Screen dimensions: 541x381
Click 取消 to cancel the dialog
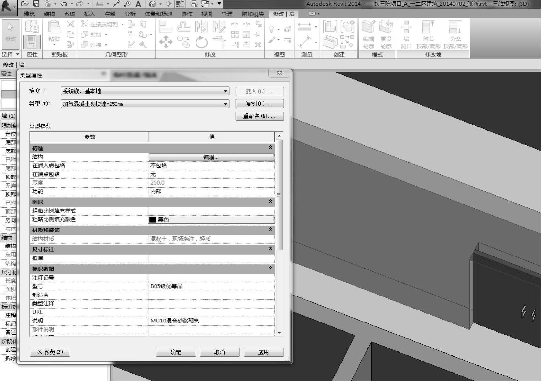[x=220, y=352]
